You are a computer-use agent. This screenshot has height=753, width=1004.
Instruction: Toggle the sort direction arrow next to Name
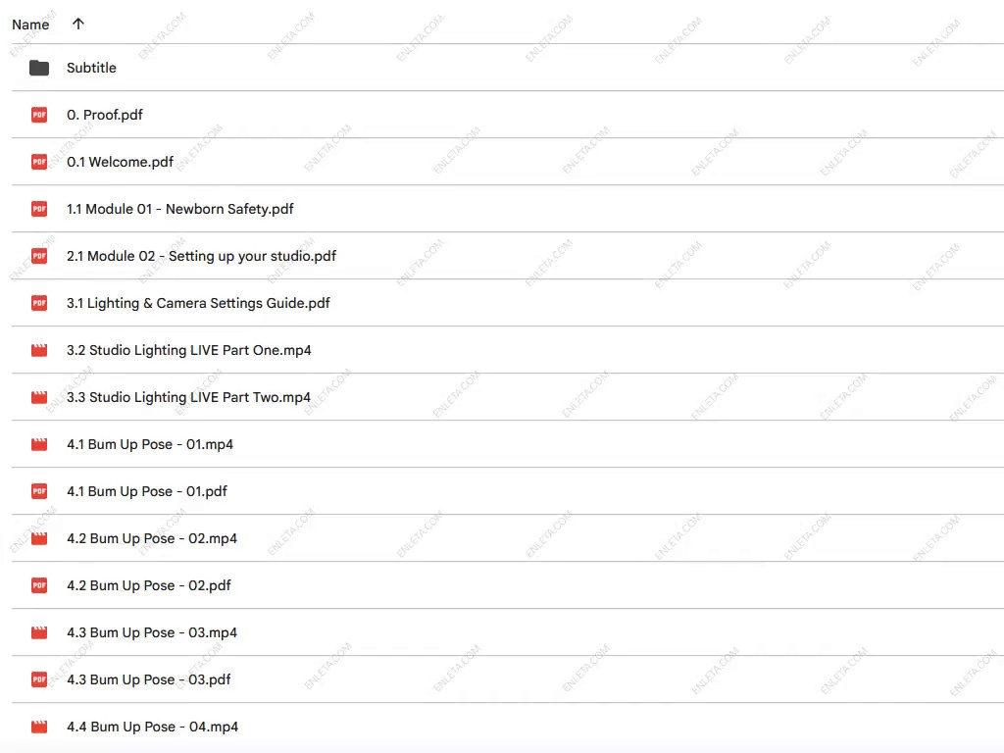click(78, 25)
